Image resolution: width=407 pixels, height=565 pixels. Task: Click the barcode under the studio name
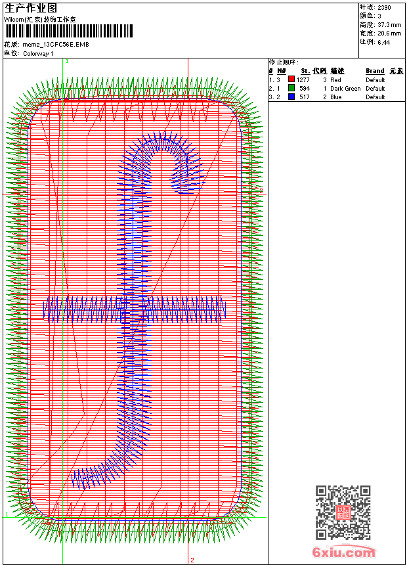pos(68,31)
